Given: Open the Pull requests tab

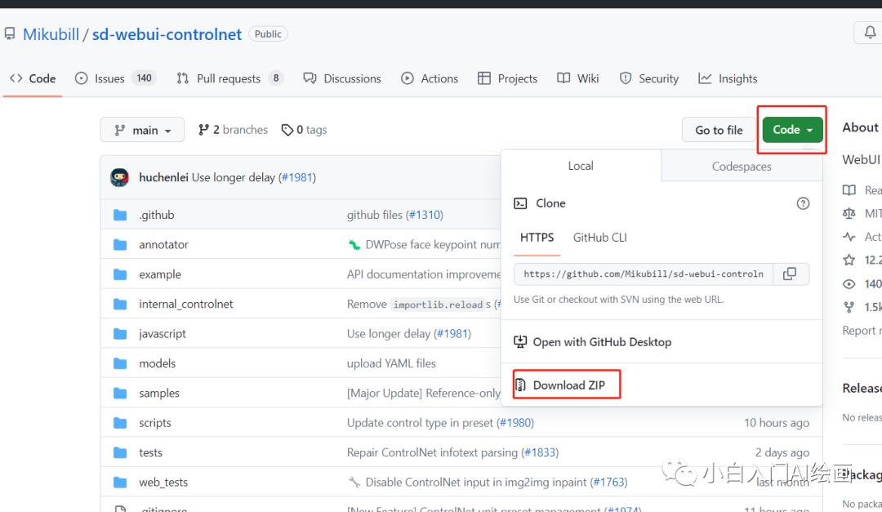Looking at the screenshot, I should 229,78.
